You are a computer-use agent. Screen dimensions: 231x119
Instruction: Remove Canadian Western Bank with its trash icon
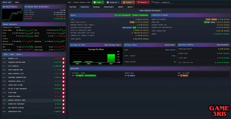[63, 62]
